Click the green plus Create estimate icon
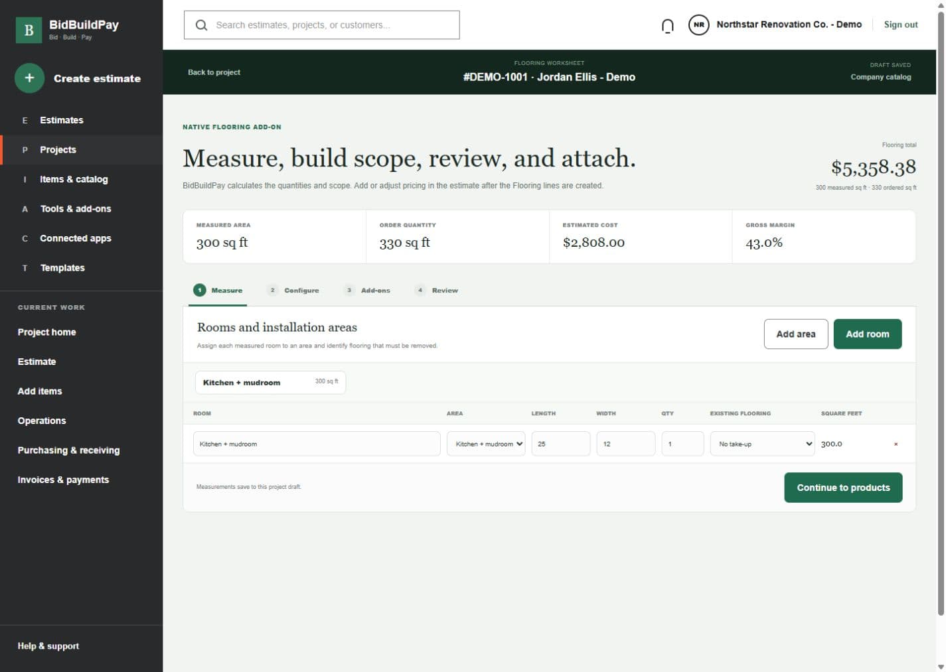The height and width of the screenshot is (672, 946). (x=29, y=78)
